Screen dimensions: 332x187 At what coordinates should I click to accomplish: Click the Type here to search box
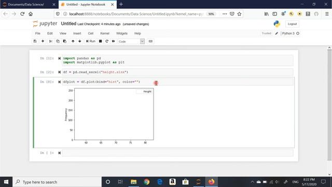click(x=57, y=182)
